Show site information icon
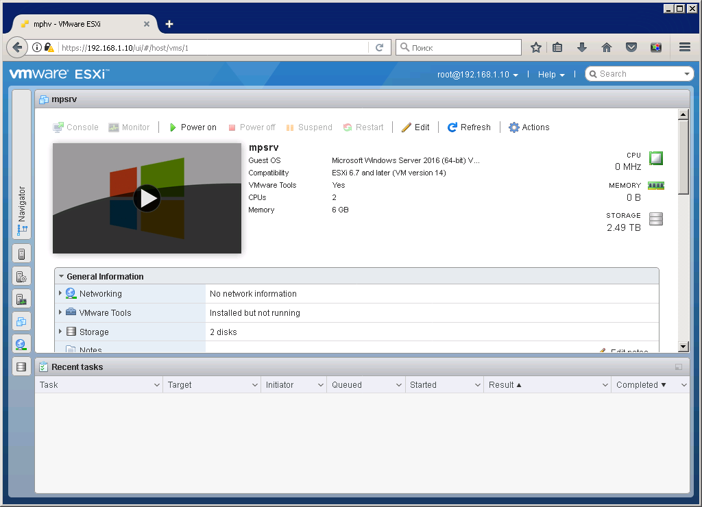 pos(37,47)
